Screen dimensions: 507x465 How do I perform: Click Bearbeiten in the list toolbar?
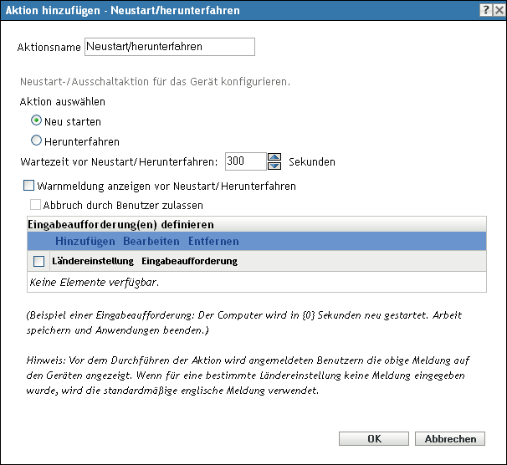(151, 241)
